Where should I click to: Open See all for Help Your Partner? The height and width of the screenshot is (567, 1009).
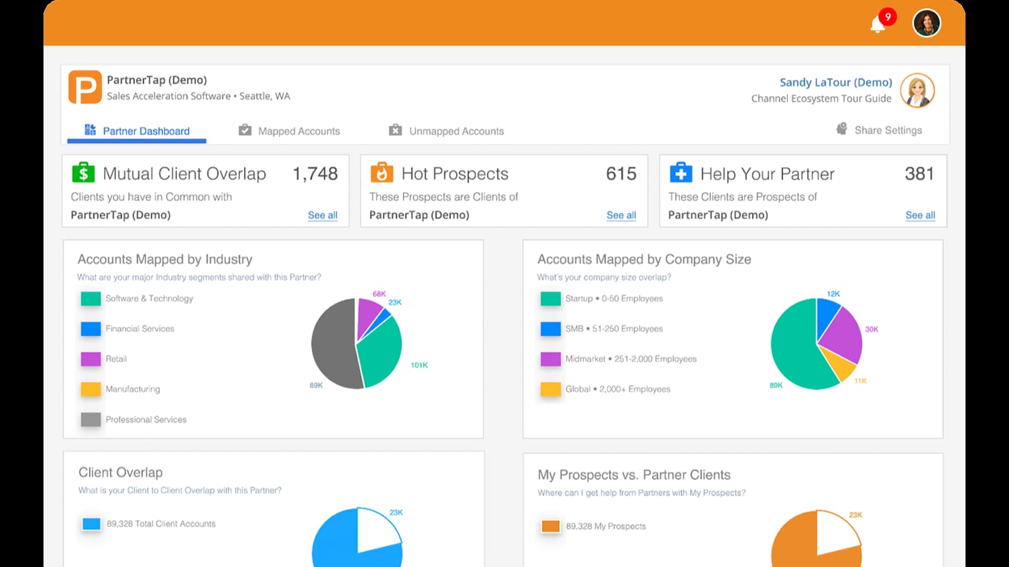pyautogui.click(x=920, y=215)
